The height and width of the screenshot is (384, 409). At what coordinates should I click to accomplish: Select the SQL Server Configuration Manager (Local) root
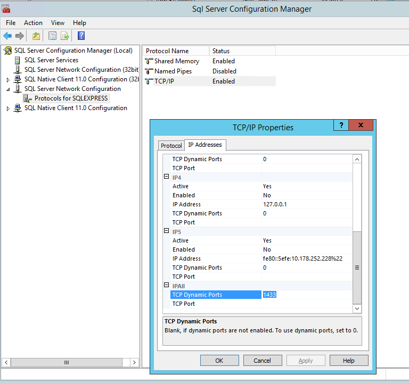click(x=73, y=51)
